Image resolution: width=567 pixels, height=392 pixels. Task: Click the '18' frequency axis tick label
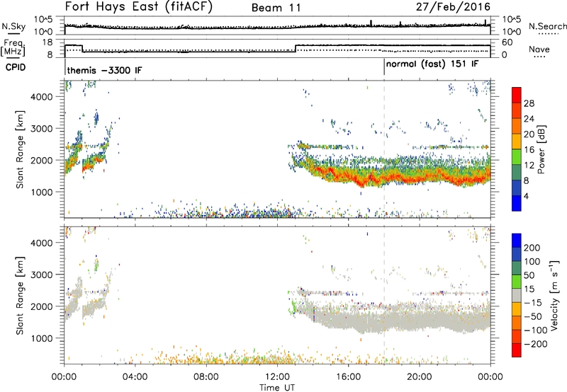click(x=47, y=42)
